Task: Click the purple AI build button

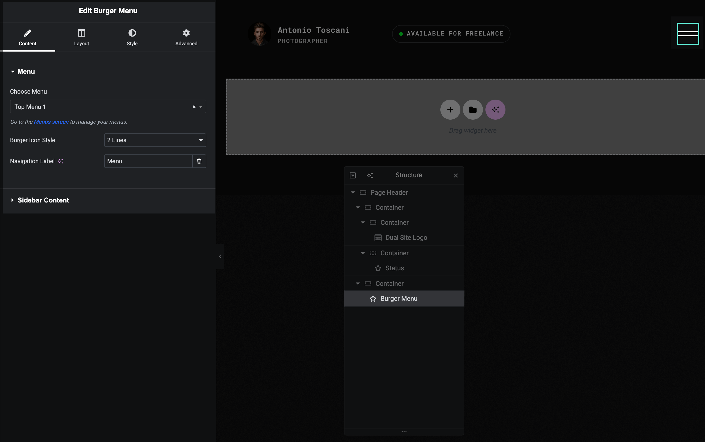Action: (495, 110)
